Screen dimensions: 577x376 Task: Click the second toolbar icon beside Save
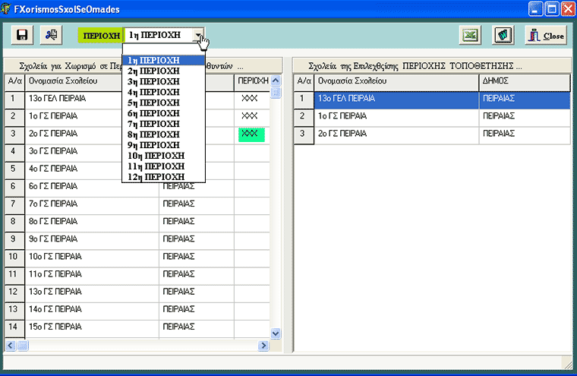pyautogui.click(x=52, y=36)
